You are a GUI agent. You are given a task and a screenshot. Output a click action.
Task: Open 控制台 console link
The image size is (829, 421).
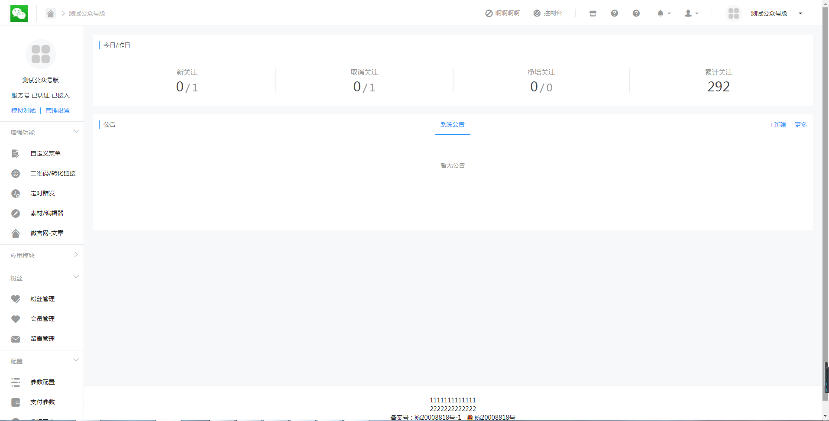tap(547, 13)
